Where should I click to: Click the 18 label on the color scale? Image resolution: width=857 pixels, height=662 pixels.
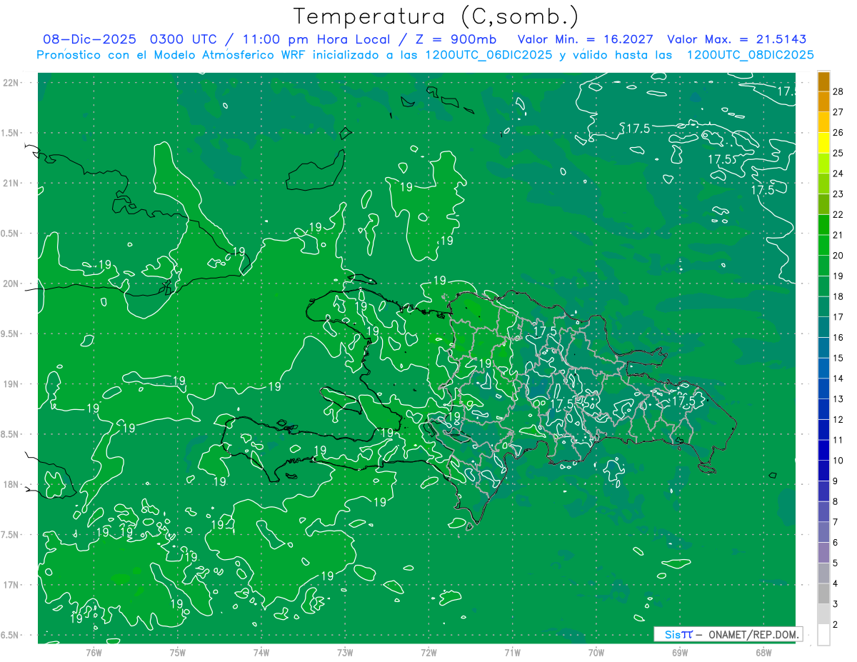pos(838,296)
